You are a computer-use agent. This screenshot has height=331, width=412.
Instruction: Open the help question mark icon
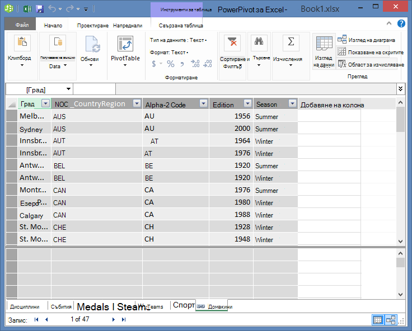pyautogui.click(x=401, y=23)
